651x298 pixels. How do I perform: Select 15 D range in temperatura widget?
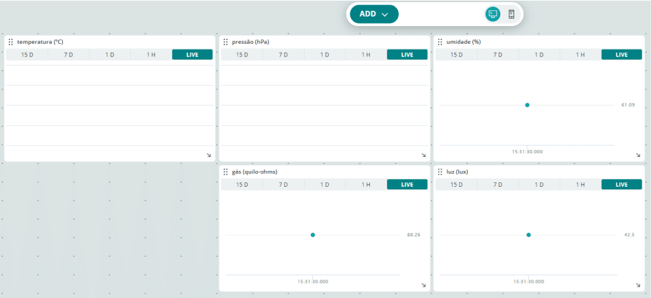27,55
